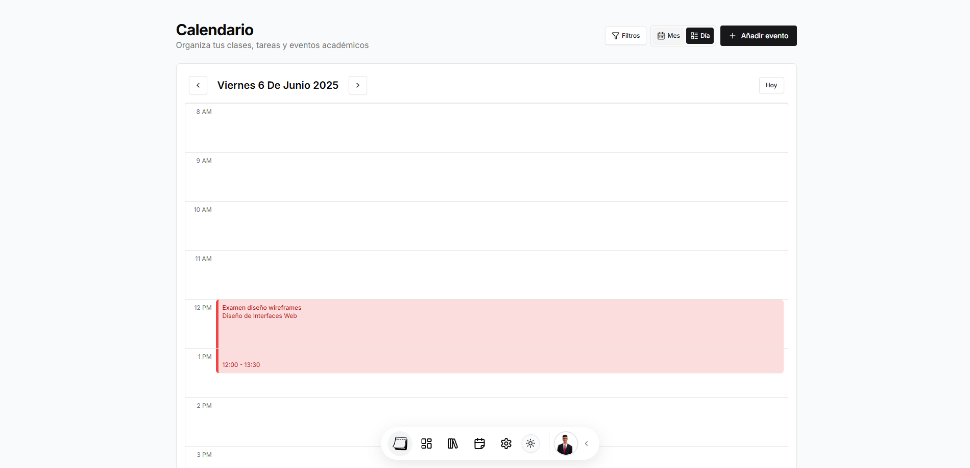
Task: Jump to today with Hoy button
Action: (771, 85)
